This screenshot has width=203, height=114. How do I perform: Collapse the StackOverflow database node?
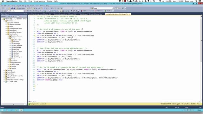[6, 34]
